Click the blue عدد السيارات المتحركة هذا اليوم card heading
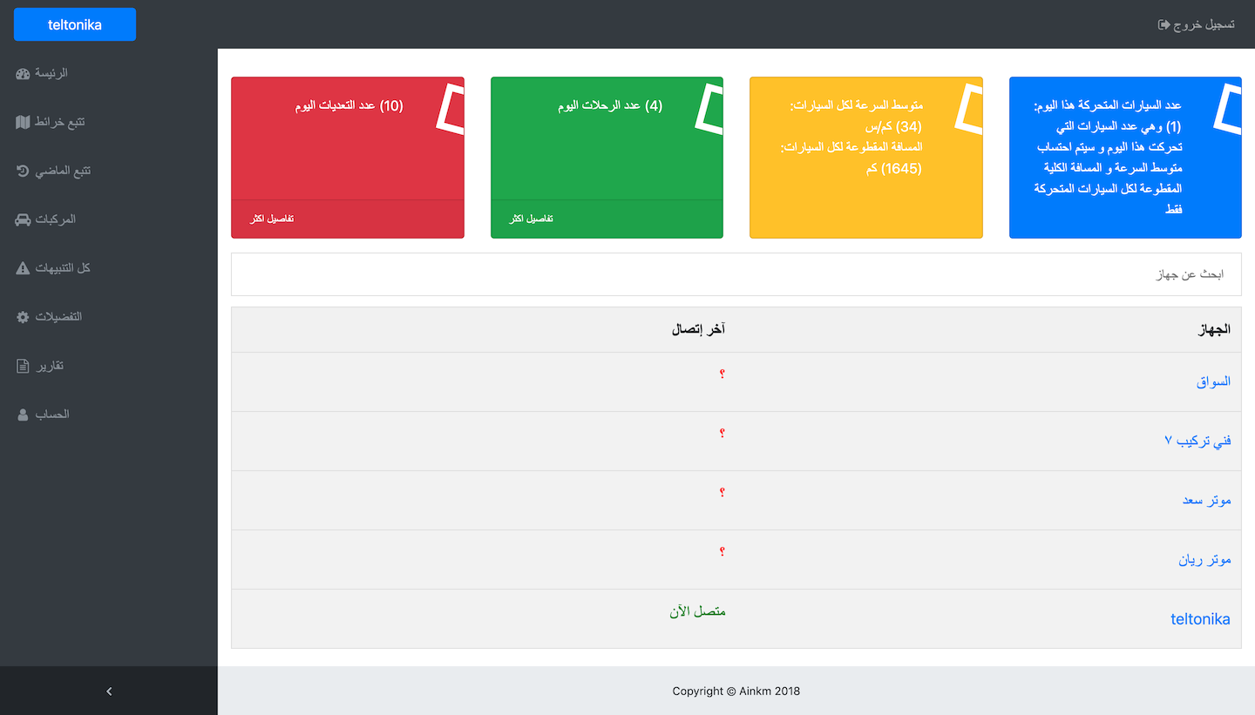1255x715 pixels. pyautogui.click(x=1108, y=105)
